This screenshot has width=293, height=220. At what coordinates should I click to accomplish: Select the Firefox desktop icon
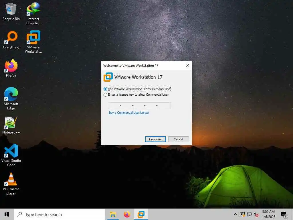coord(11,68)
